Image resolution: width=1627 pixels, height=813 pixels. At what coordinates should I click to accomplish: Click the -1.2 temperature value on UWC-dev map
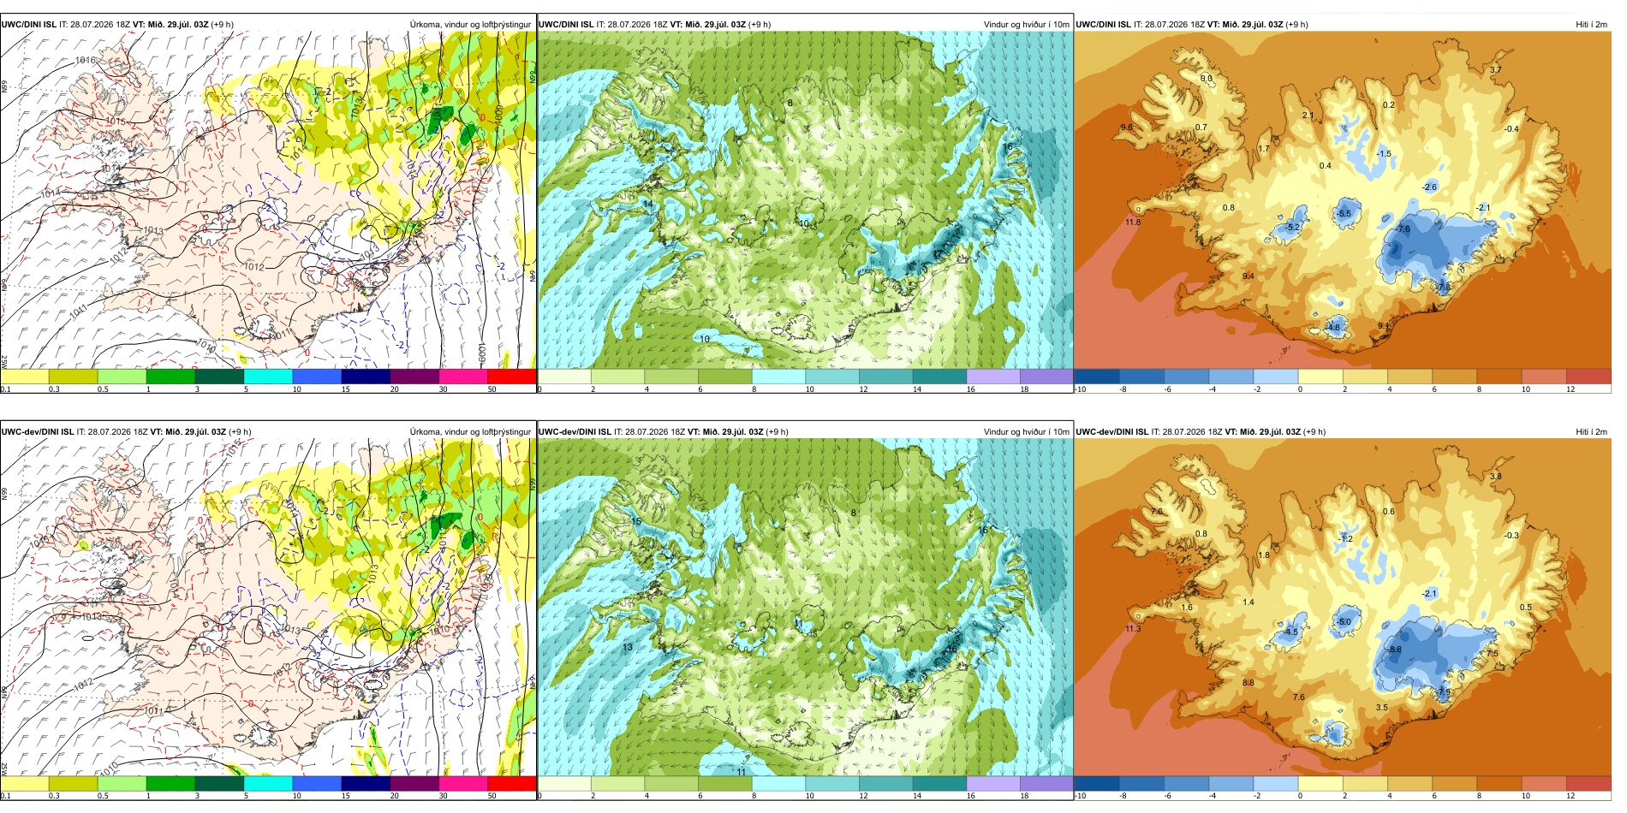(1346, 539)
